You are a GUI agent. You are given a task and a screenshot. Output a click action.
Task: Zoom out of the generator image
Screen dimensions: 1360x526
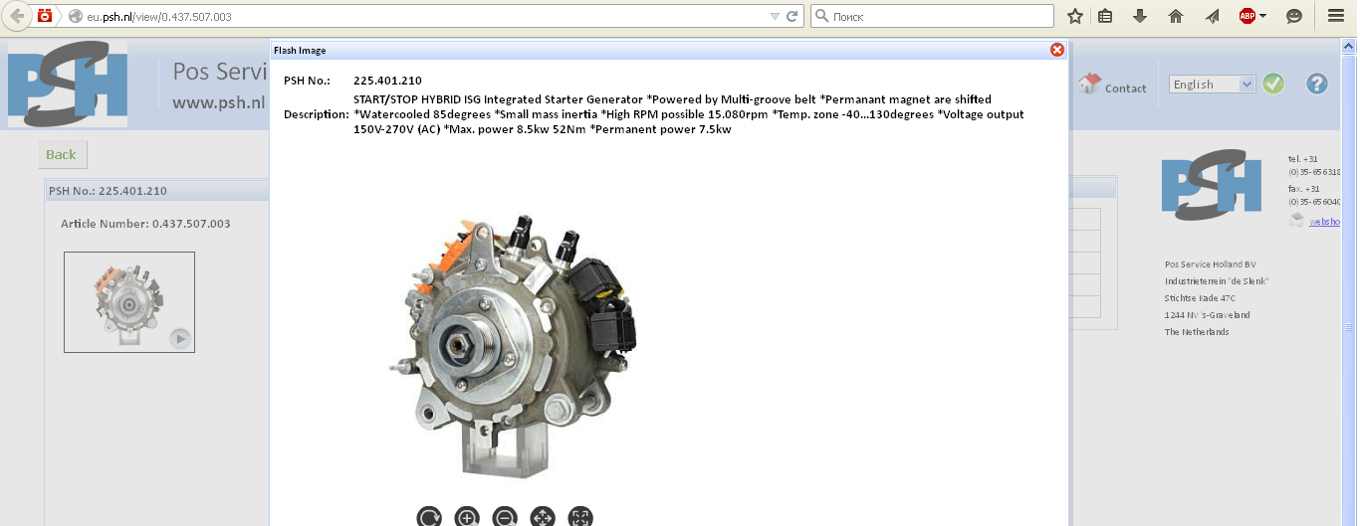505,517
